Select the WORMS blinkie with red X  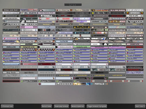tap(64, 58)
